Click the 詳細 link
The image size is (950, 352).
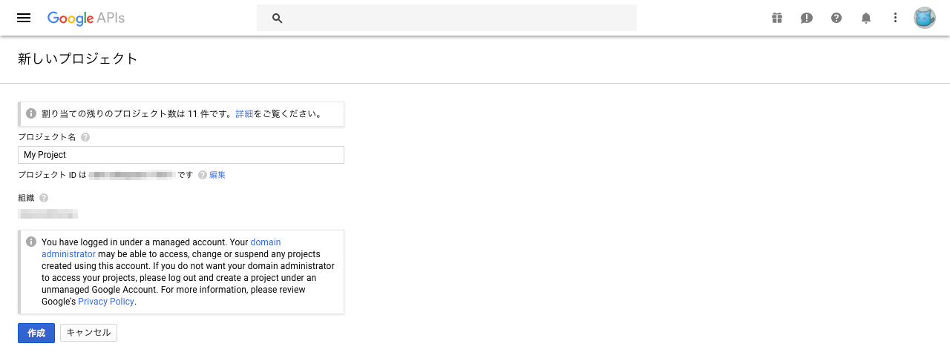pyautogui.click(x=244, y=114)
